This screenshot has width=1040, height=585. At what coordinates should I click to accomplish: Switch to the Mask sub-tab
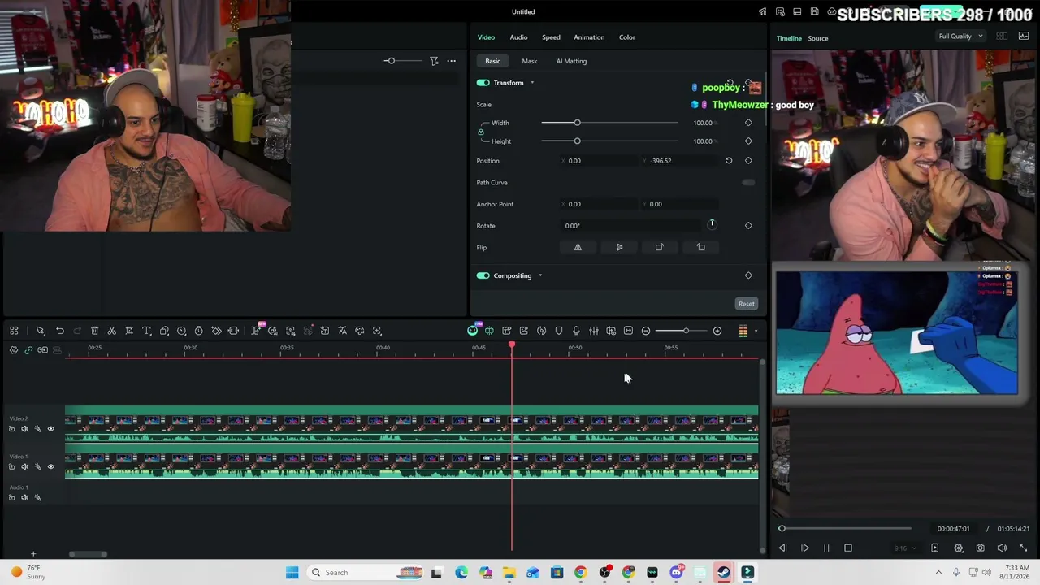pos(530,61)
